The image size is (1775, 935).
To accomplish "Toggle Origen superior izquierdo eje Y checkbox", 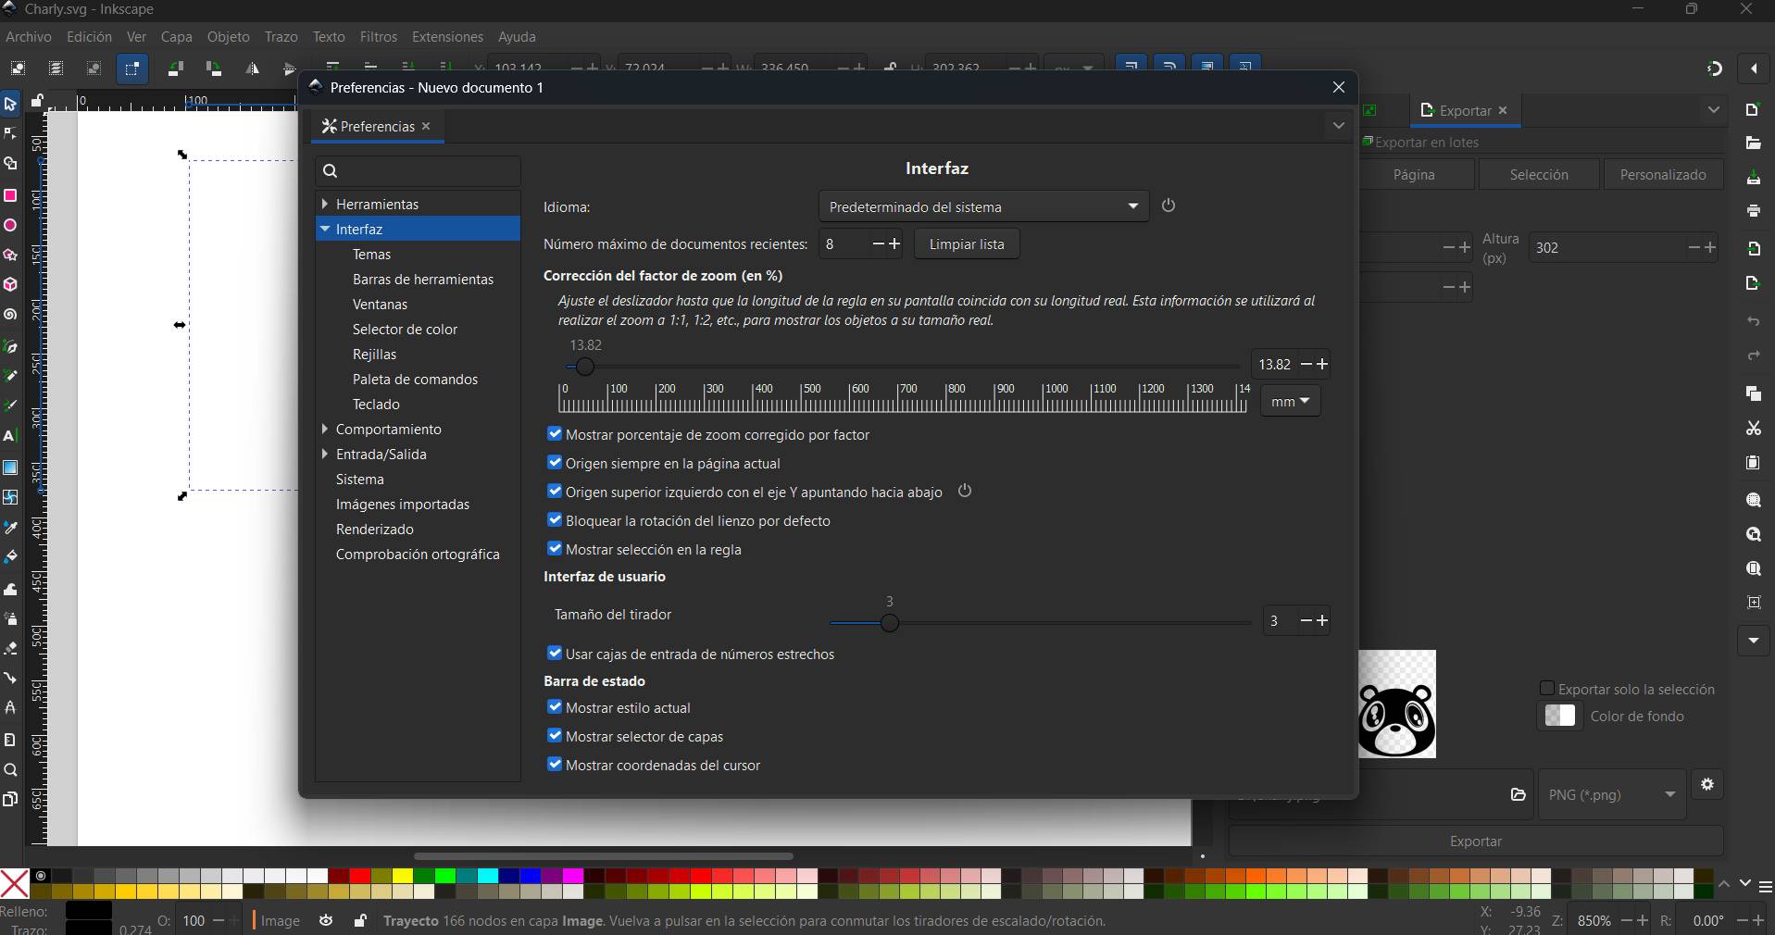I will (555, 491).
